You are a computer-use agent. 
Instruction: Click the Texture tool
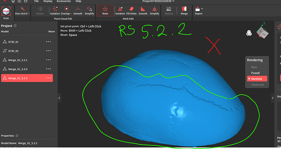click(x=169, y=11)
